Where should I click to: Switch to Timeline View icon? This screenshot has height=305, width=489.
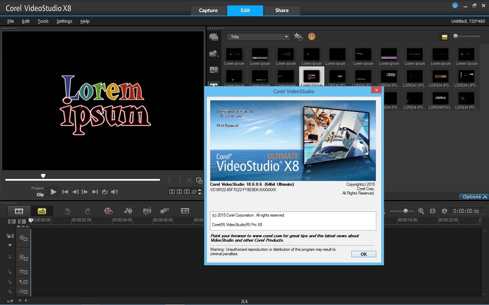[x=42, y=211]
